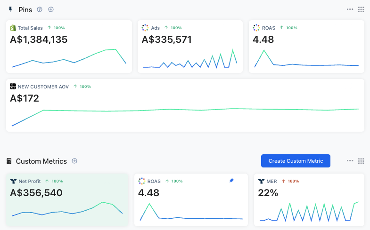Click the whale icon on Net Profit

coord(14,181)
